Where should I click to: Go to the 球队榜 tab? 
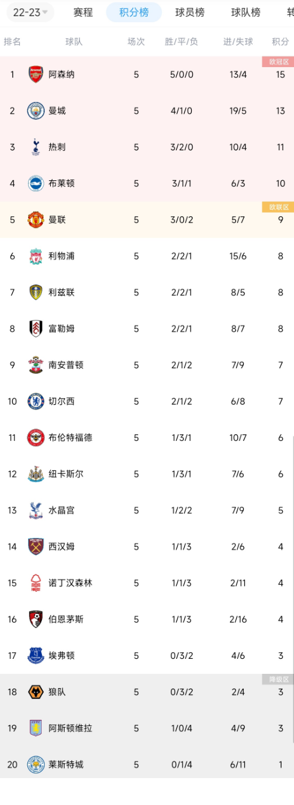click(246, 12)
